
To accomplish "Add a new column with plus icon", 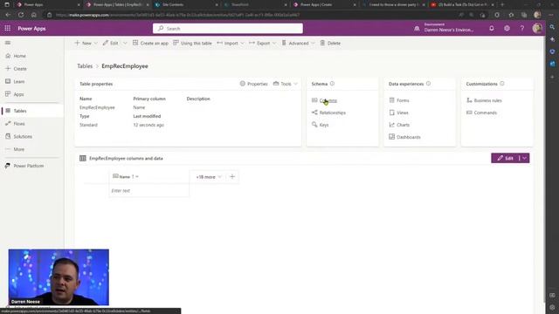I will pos(232,176).
